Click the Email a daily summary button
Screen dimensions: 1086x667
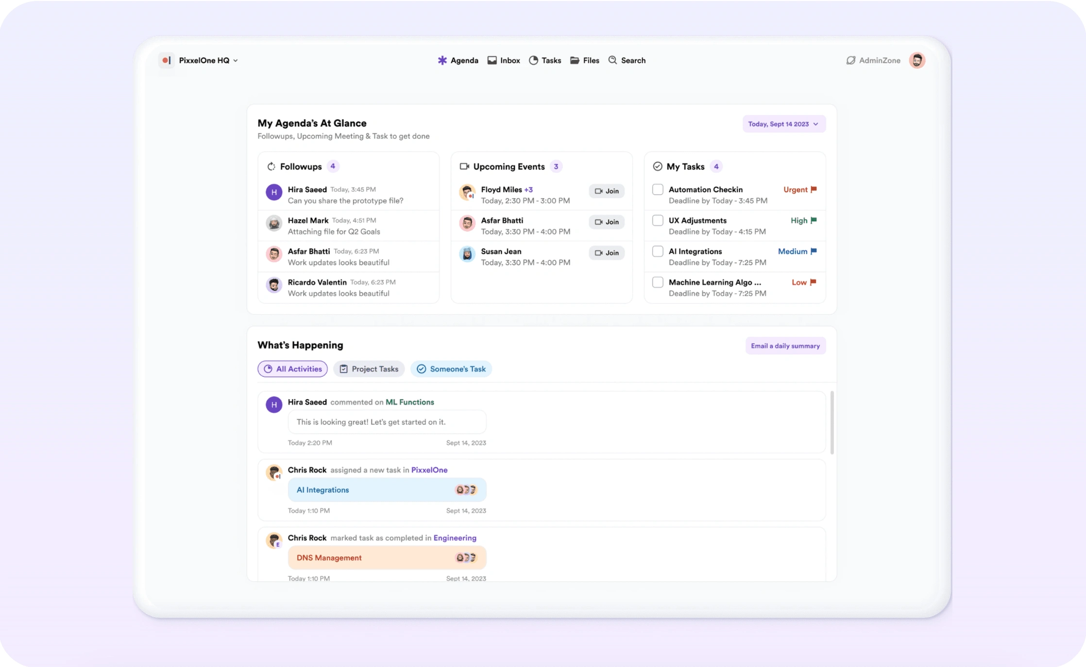[x=785, y=346]
